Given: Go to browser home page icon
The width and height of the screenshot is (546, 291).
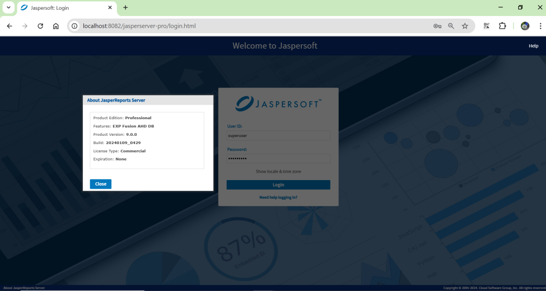Looking at the screenshot, I should pyautogui.click(x=56, y=26).
